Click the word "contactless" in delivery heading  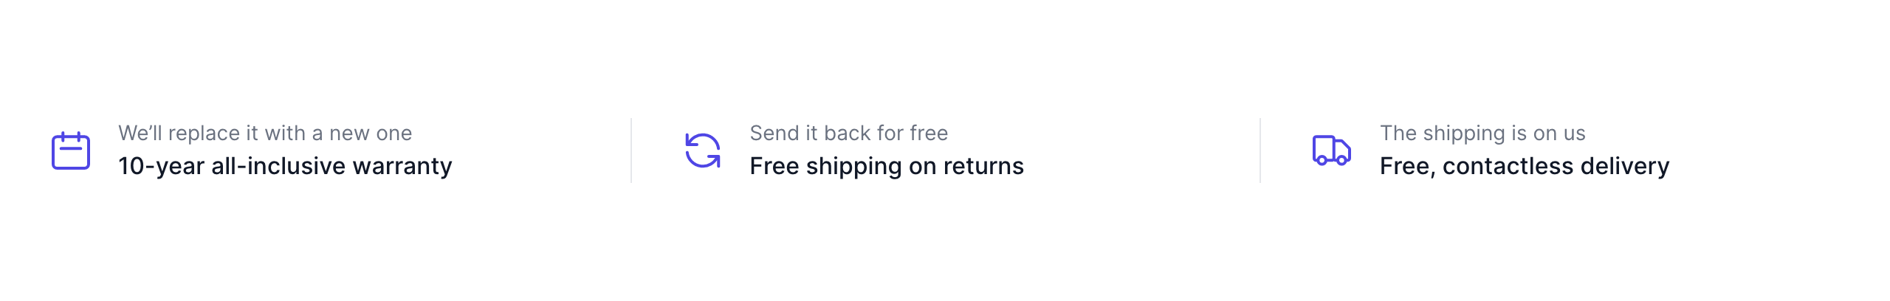click(x=1508, y=166)
